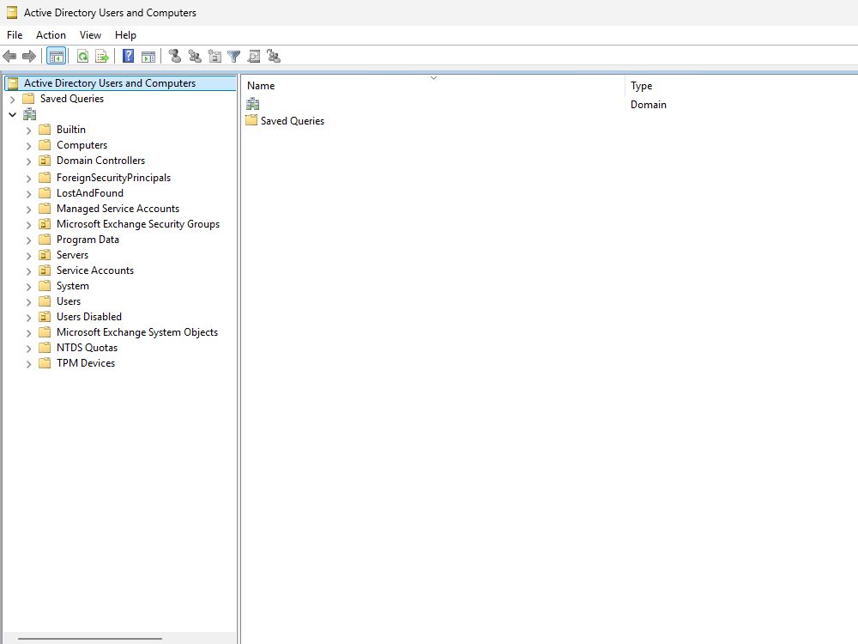858x644 pixels.
Task: Create a new group via toolbar icon
Action: 195,56
